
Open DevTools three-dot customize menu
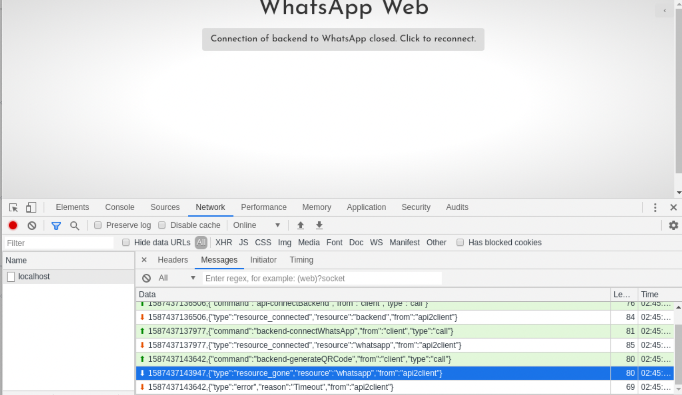coord(655,207)
